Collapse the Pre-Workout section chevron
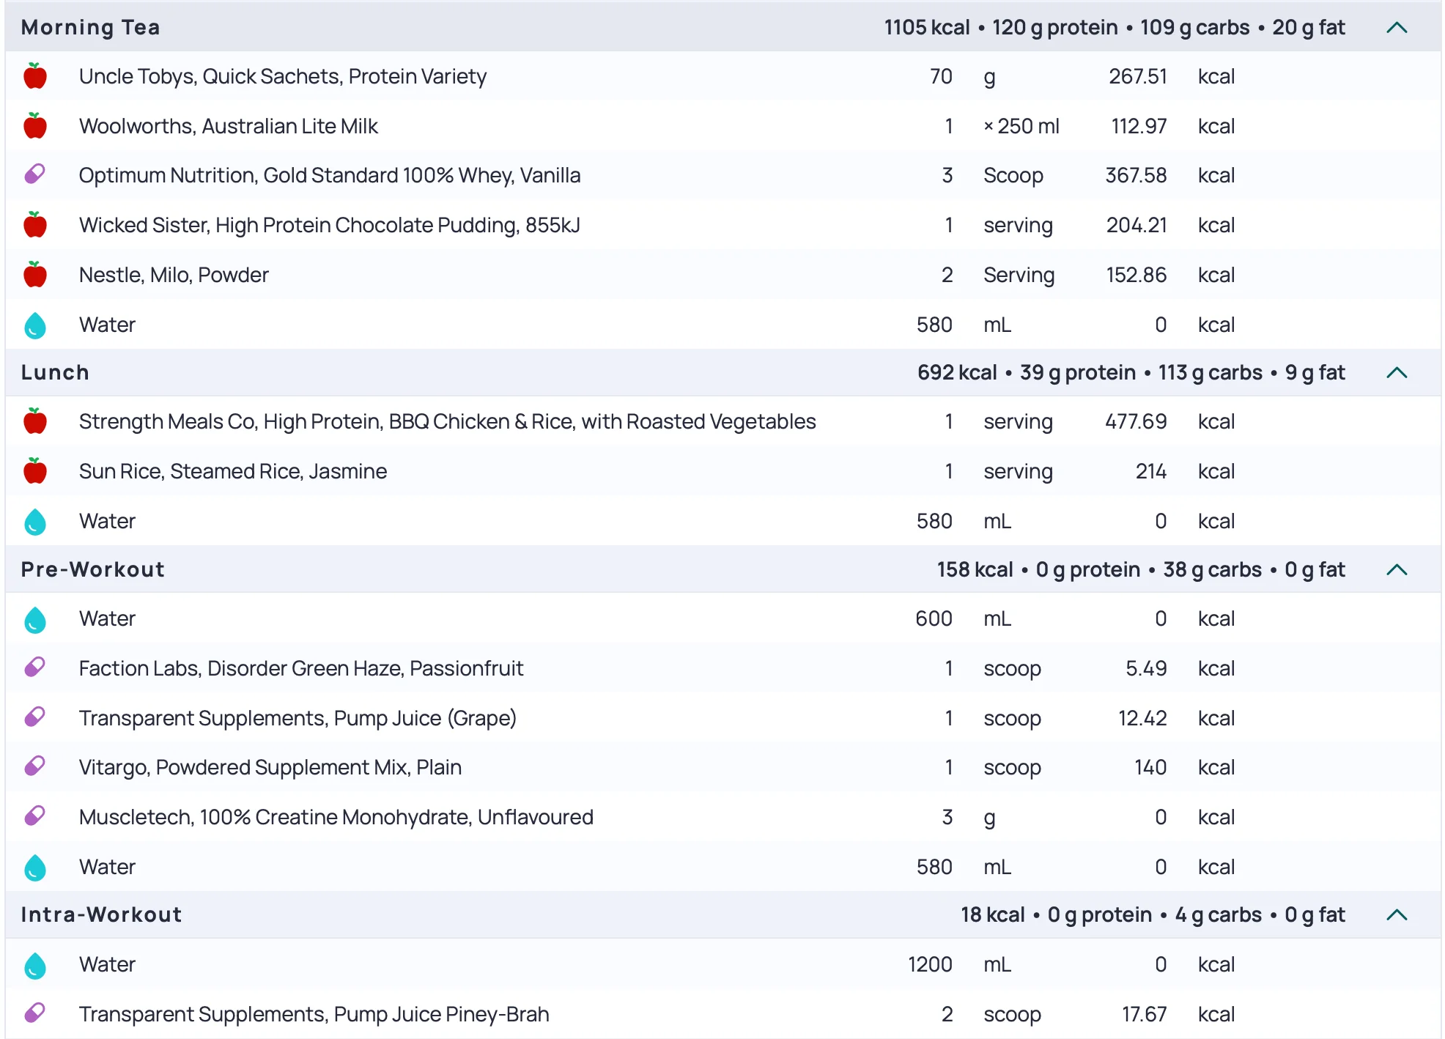 tap(1397, 569)
